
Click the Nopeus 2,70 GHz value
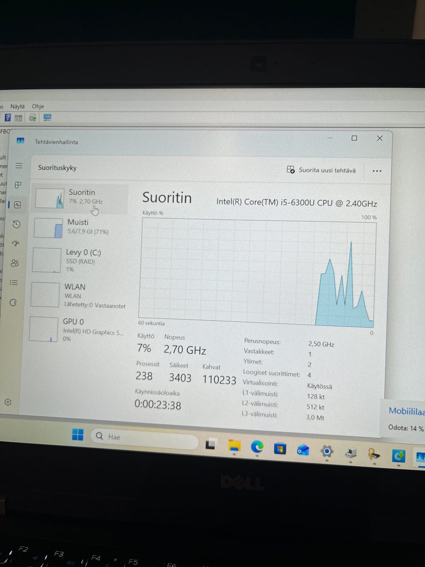coord(185,350)
